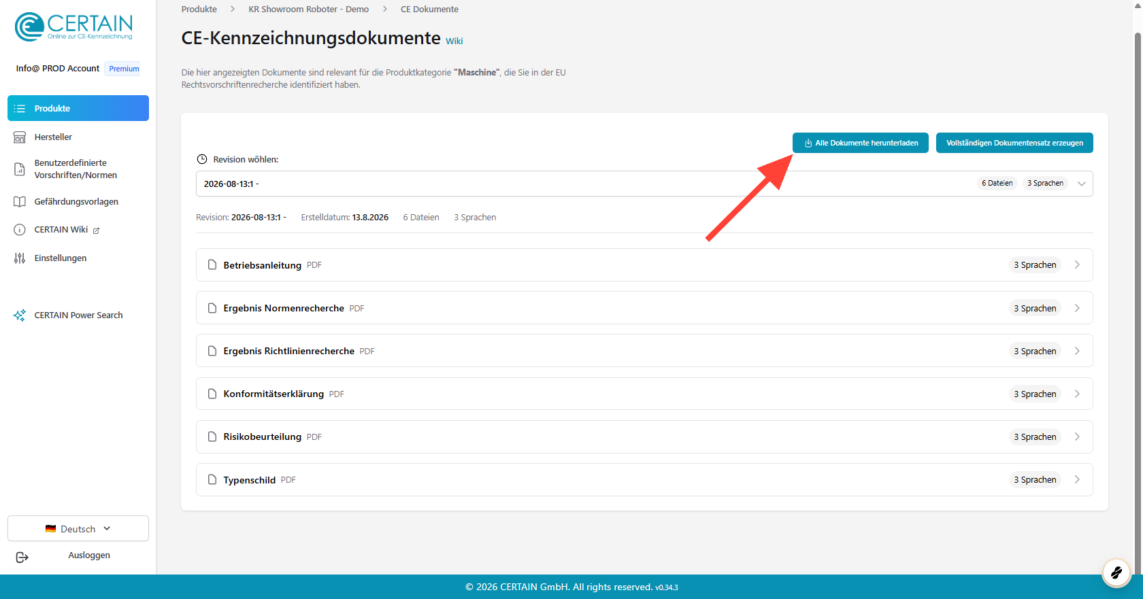
Task: Click the file icon of Risikobeurteilung
Action: (x=212, y=437)
